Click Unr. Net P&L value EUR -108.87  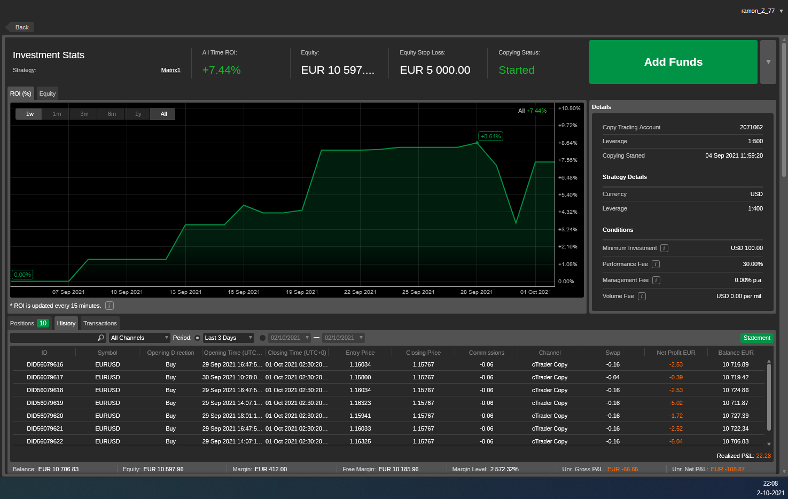tap(727, 469)
